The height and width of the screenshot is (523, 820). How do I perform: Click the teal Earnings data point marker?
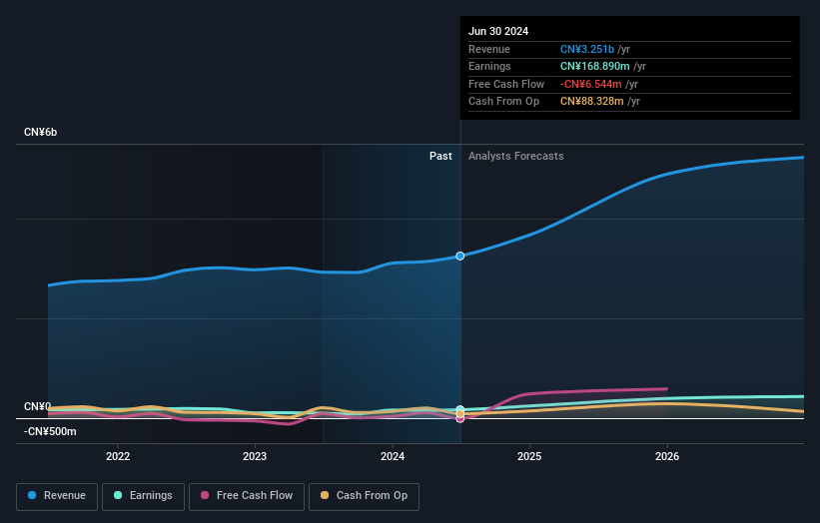[x=460, y=408]
